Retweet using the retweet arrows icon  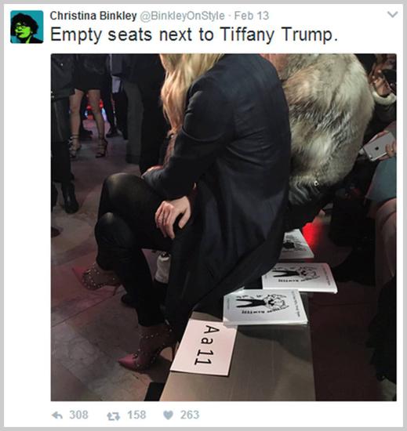(113, 416)
